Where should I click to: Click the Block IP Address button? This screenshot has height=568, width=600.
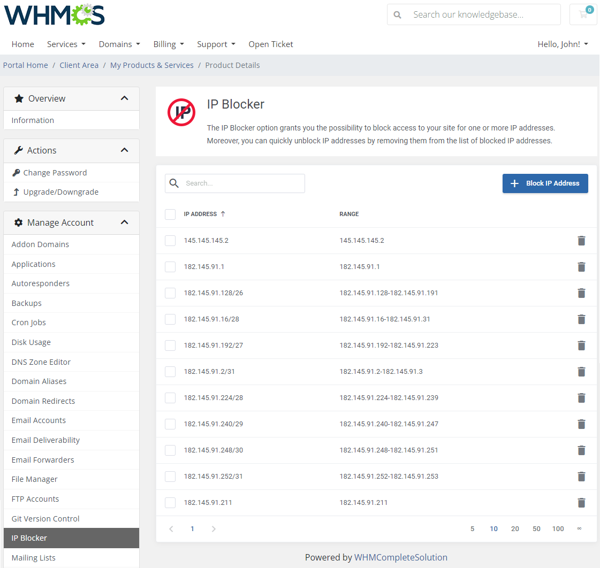(x=545, y=183)
